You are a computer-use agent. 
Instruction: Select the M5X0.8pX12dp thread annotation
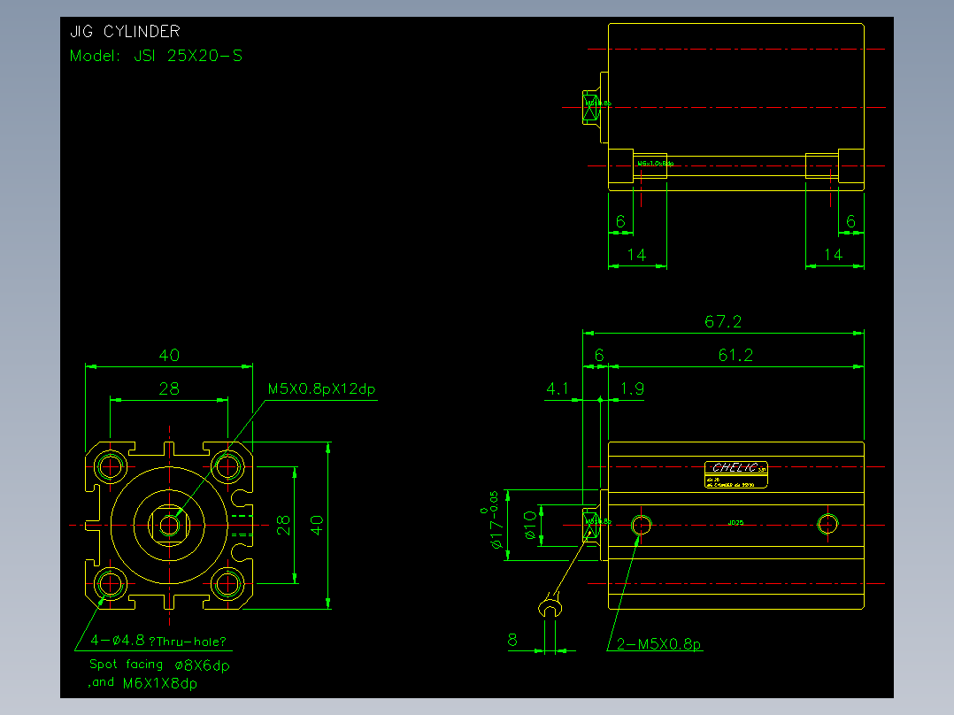click(322, 388)
